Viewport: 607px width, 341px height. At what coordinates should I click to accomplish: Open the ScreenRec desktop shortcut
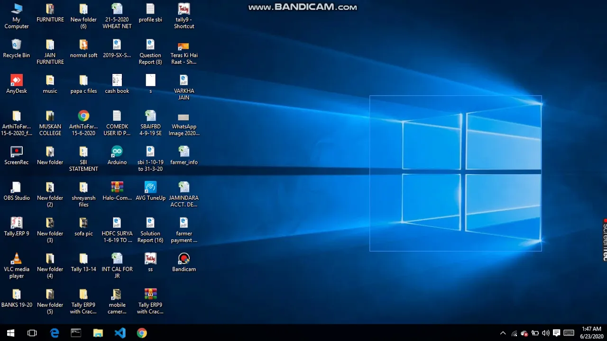pyautogui.click(x=17, y=155)
